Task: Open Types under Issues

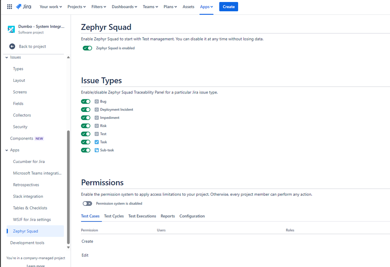Action: pyautogui.click(x=18, y=69)
